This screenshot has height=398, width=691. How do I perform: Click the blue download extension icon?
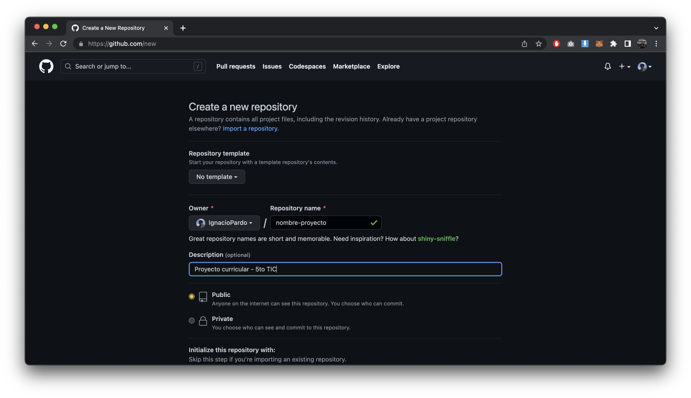585,44
